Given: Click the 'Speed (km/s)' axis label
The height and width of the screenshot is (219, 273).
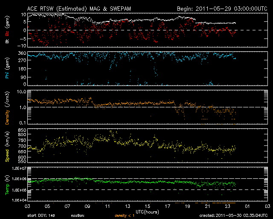Looking at the screenshot, I should point(7,147).
